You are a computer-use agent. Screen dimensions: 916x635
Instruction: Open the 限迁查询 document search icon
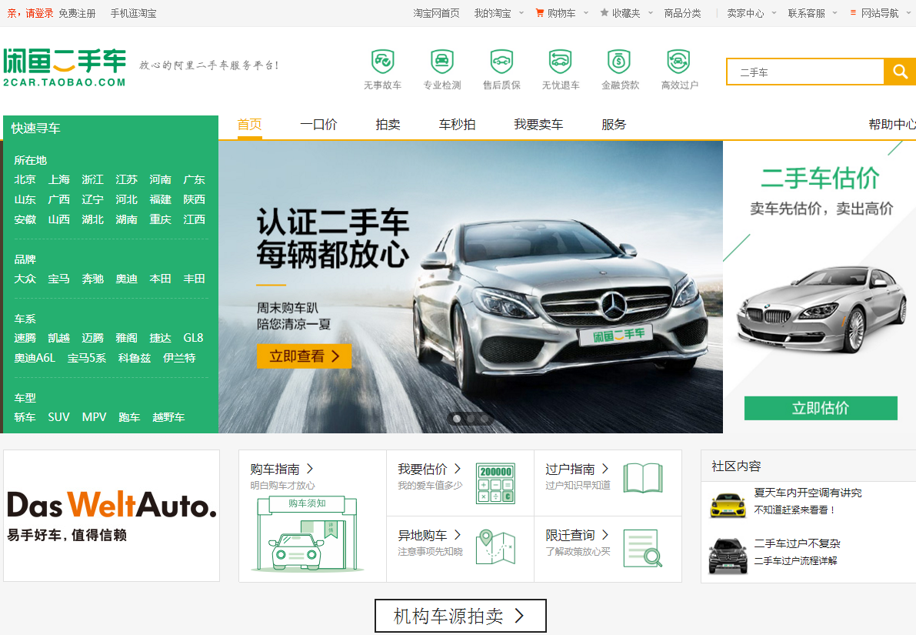tap(642, 548)
